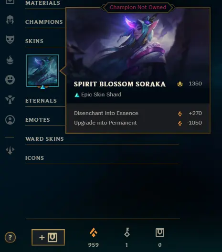The height and width of the screenshot is (252, 222).
Task: Select the Spirit Blossom Soraka shard thumbnail
Action: tap(42, 71)
